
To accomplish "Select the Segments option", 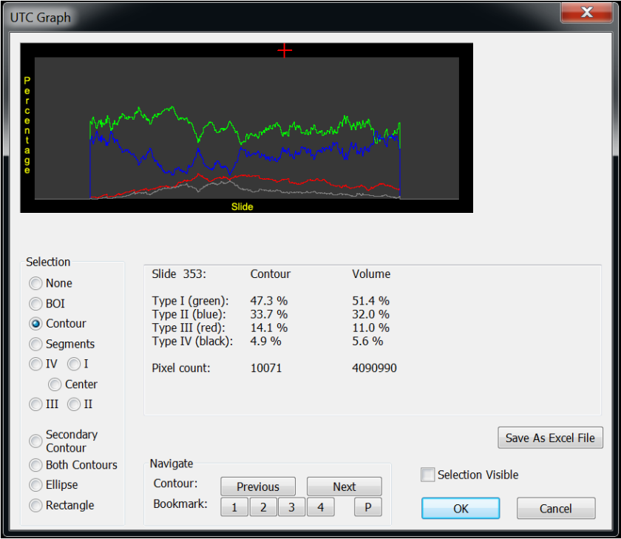I will [x=35, y=344].
